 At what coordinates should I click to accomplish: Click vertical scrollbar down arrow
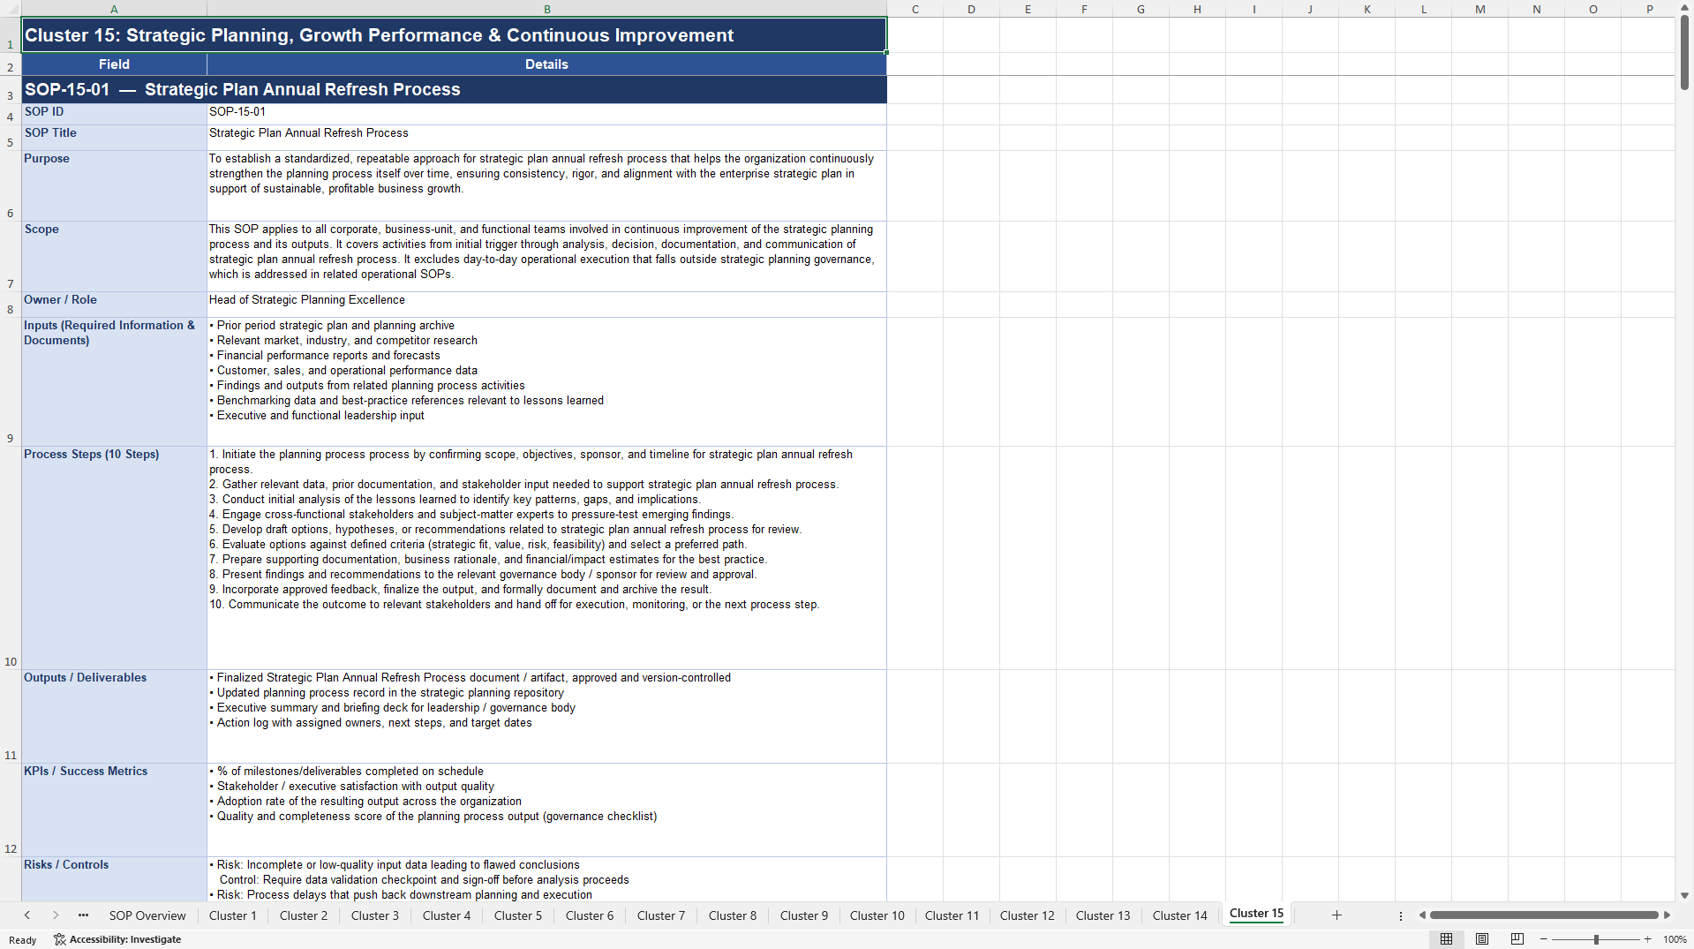(1684, 895)
